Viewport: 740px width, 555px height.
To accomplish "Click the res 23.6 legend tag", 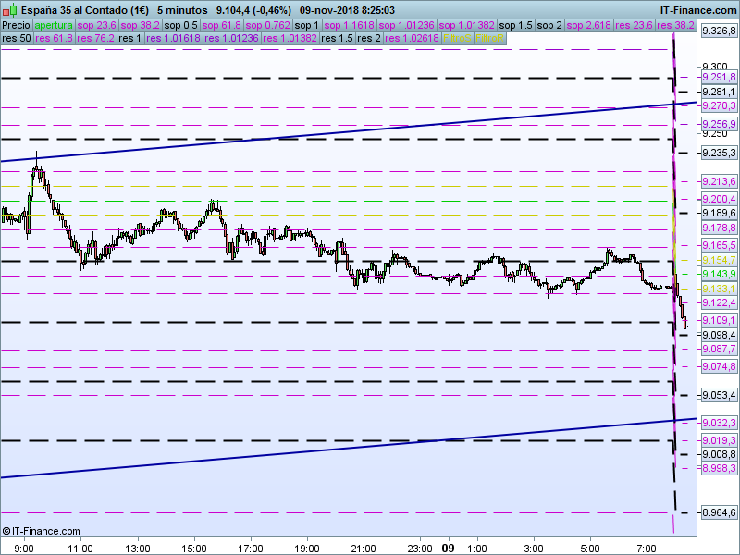I will [635, 26].
